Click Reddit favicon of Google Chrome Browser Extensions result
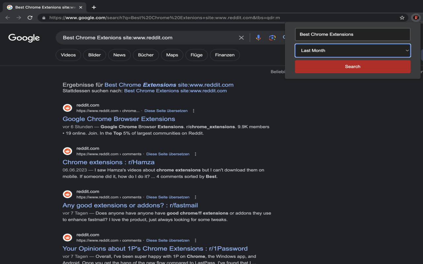Viewport: 423px width, 264px height. point(67,108)
